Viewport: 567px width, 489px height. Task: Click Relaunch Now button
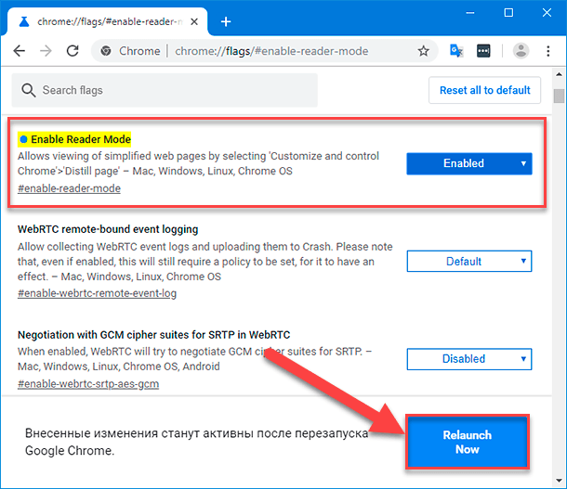coord(468,442)
